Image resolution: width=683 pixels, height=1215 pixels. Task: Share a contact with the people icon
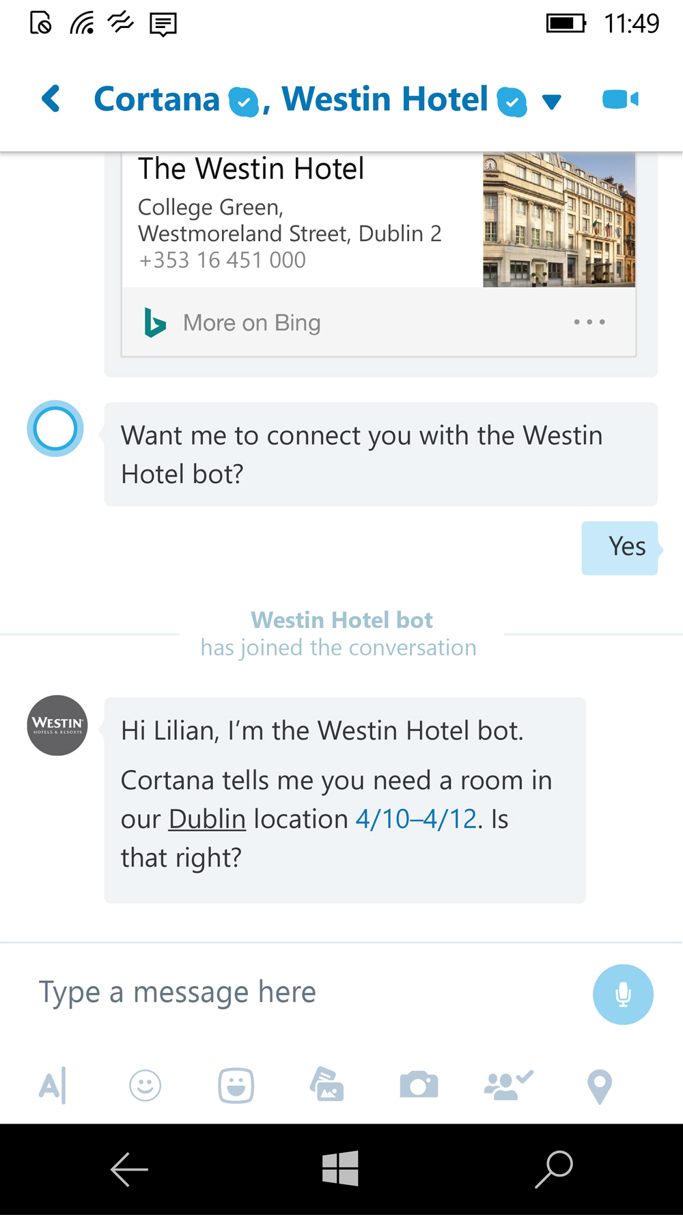point(508,1085)
